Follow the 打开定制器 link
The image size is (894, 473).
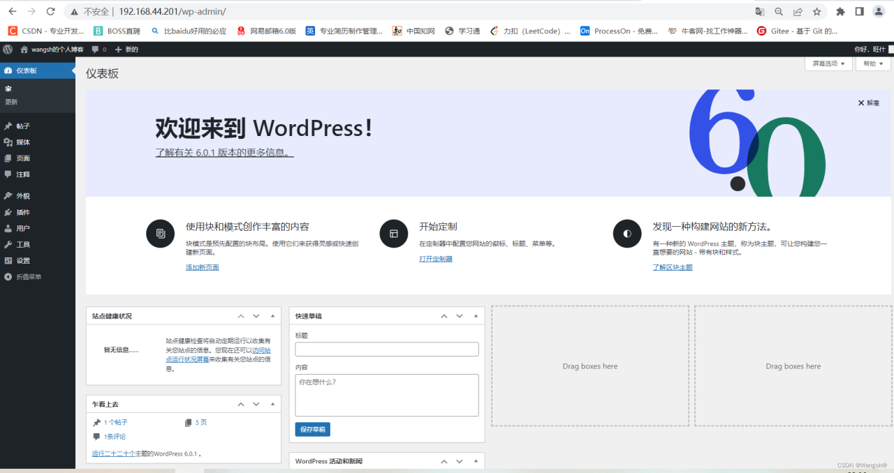pos(435,259)
